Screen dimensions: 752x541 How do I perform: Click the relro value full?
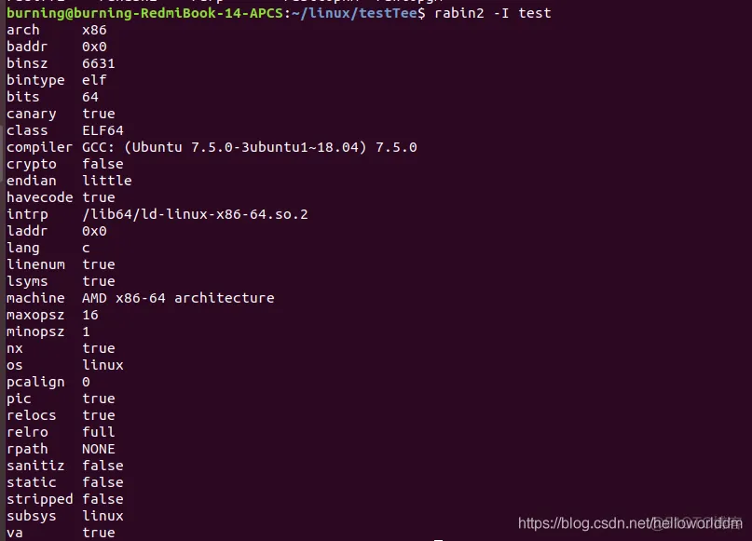[x=99, y=432]
